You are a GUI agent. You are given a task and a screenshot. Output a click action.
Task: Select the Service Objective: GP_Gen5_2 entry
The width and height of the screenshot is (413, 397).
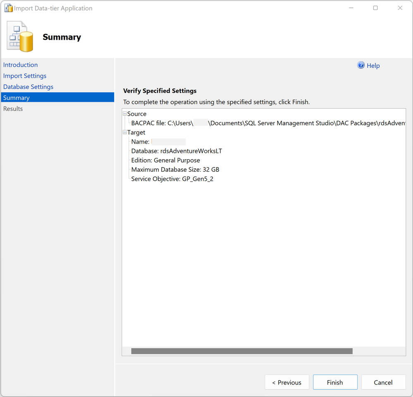(172, 179)
